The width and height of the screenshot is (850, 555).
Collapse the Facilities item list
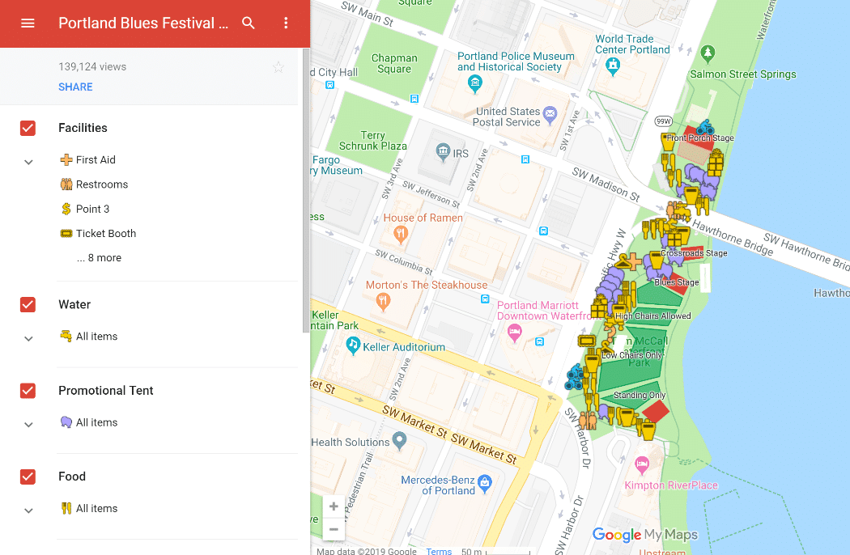click(x=28, y=161)
